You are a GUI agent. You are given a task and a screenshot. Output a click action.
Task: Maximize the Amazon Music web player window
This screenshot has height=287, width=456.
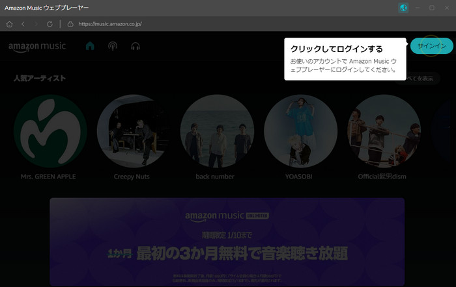pyautogui.click(x=432, y=8)
